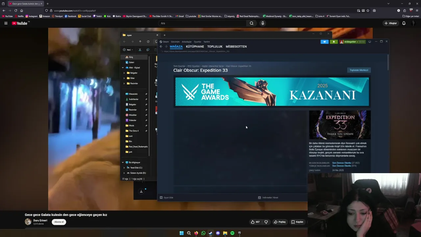Expand the Ekler folder in Explorer tree
The width and height of the screenshot is (421, 237).
(124, 78)
